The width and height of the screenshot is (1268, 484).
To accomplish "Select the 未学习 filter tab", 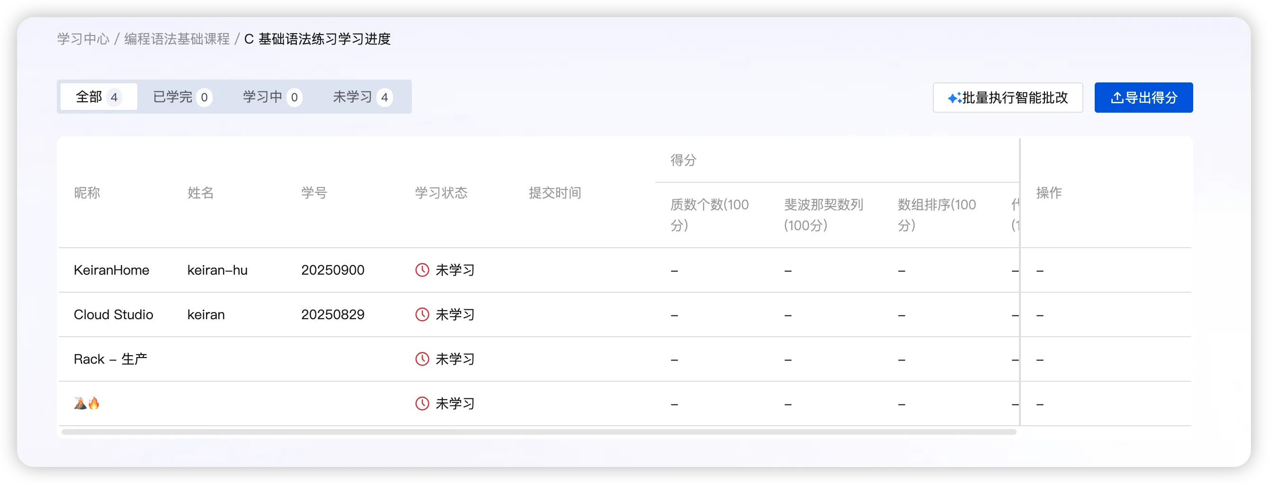I will point(362,97).
